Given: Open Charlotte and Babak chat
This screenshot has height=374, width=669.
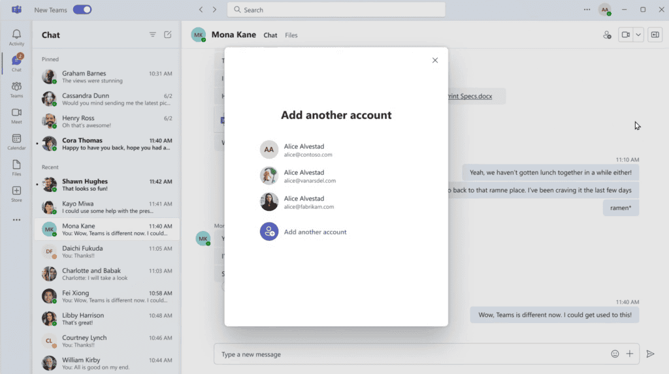Looking at the screenshot, I should pos(106,273).
